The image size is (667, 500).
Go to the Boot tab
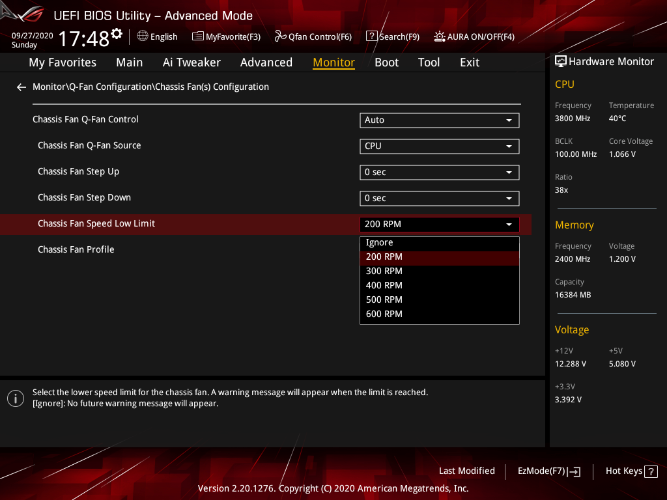[x=387, y=62]
